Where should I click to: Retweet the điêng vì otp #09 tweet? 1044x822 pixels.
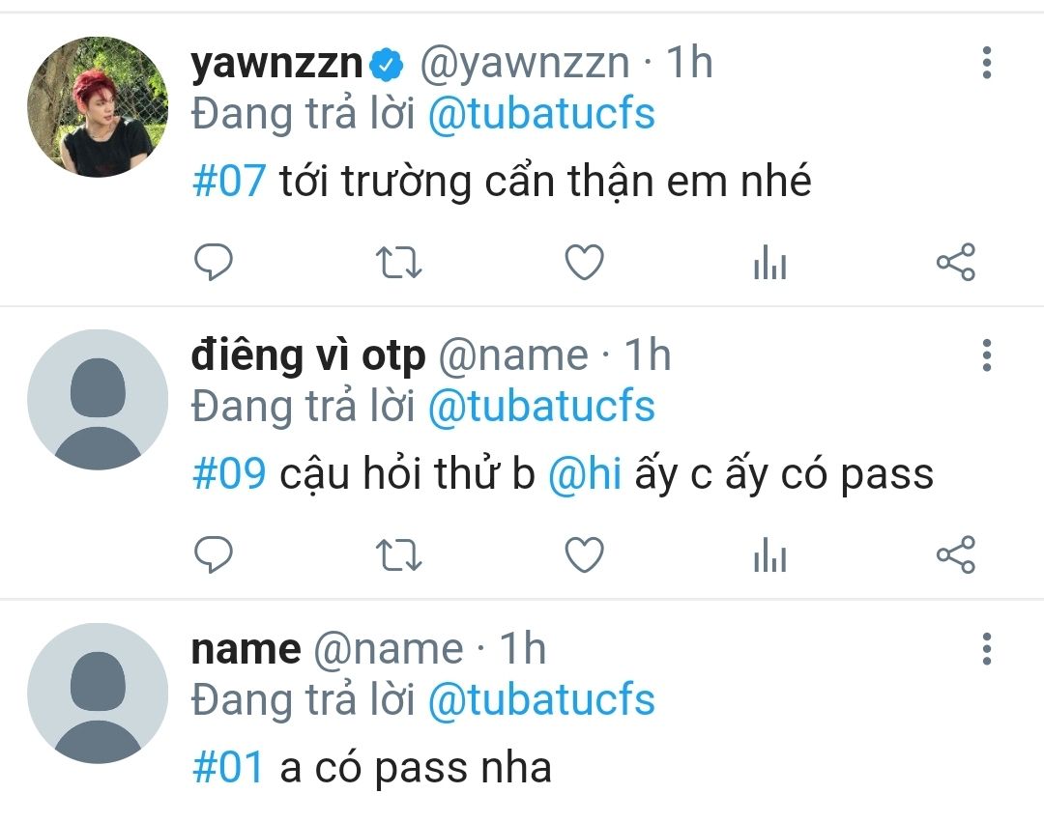(x=398, y=554)
